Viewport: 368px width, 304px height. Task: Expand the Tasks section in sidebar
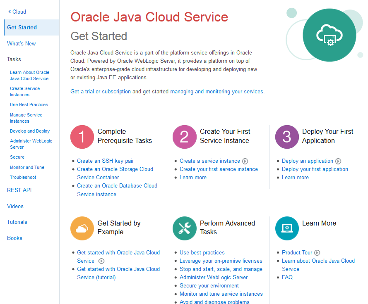(x=14, y=59)
